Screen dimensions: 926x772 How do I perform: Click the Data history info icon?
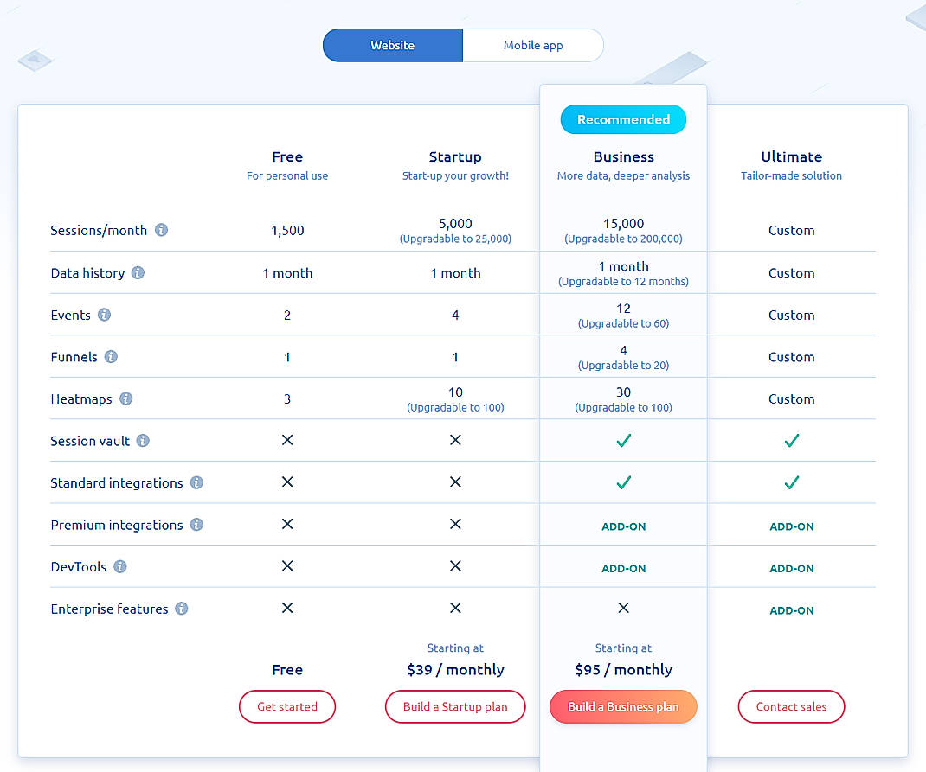138,272
